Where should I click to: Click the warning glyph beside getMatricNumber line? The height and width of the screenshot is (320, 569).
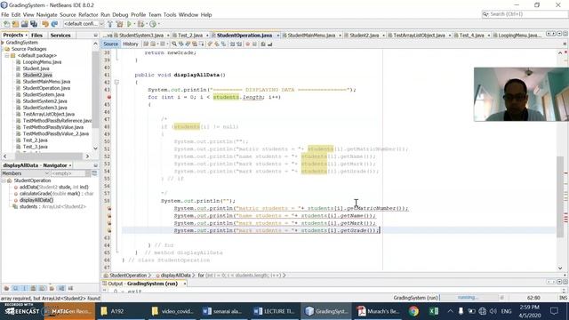(108, 209)
